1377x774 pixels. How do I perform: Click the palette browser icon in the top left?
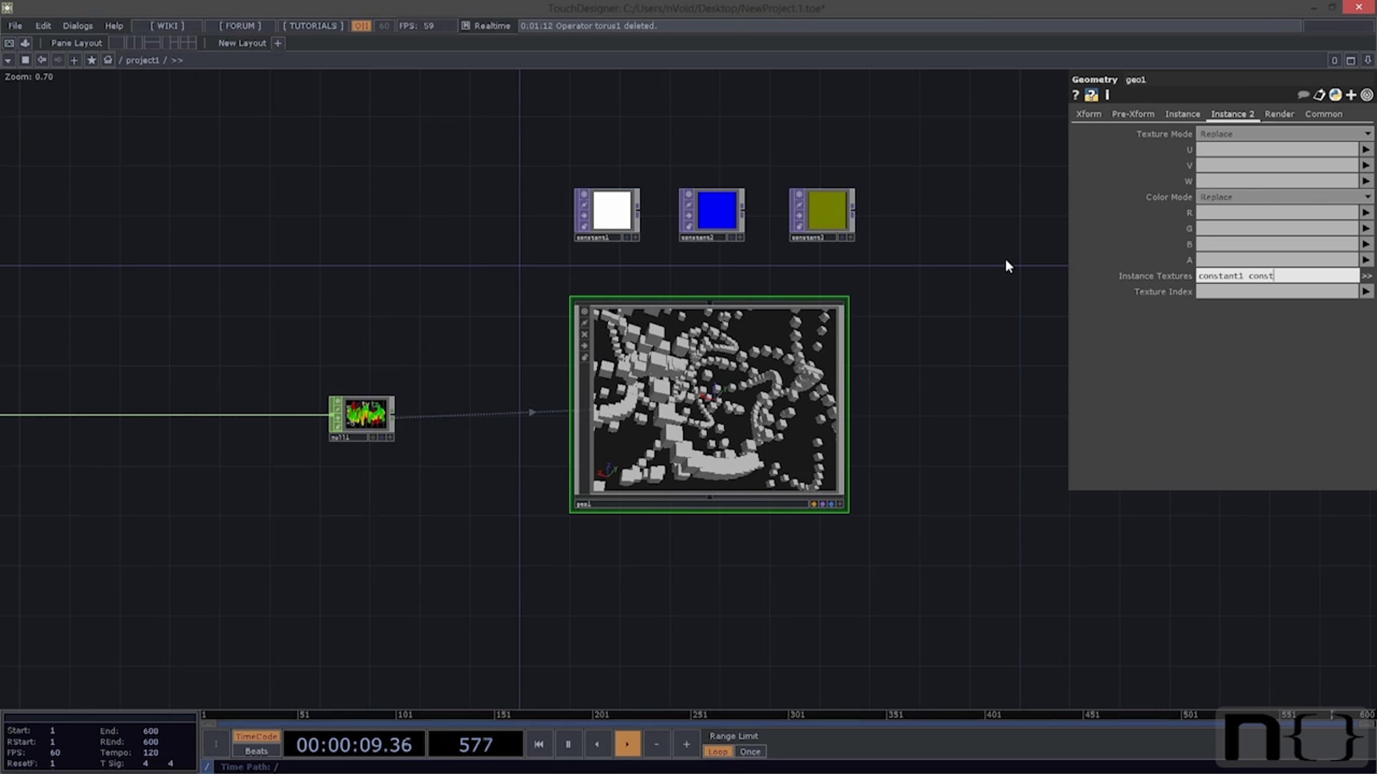(x=9, y=43)
